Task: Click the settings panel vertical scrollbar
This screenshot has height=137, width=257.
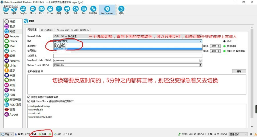Action: [252, 74]
